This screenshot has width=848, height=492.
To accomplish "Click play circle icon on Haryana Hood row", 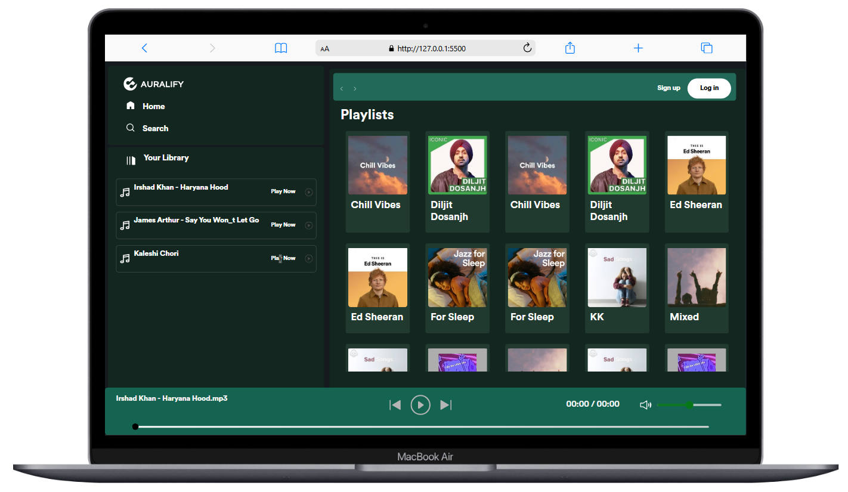I will tap(308, 192).
